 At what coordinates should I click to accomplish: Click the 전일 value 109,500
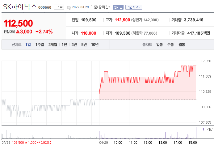[89, 20]
